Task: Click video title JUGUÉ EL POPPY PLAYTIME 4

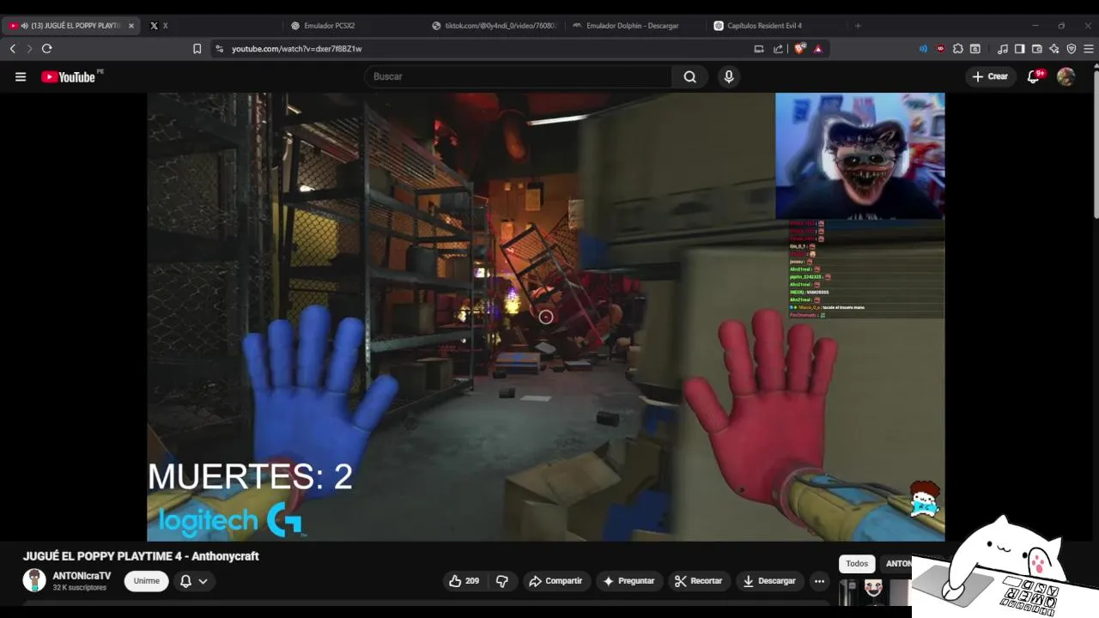Action: 141,556
